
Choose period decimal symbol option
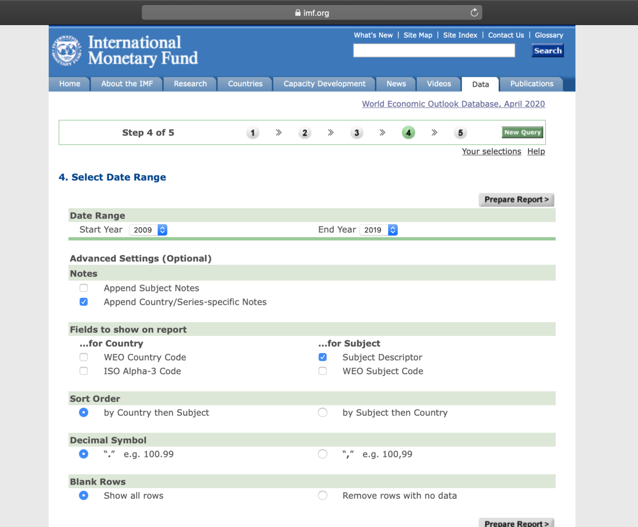point(83,454)
